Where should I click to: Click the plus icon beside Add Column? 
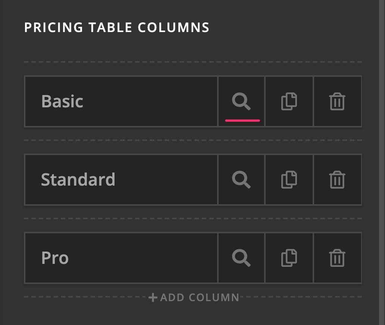coord(153,297)
